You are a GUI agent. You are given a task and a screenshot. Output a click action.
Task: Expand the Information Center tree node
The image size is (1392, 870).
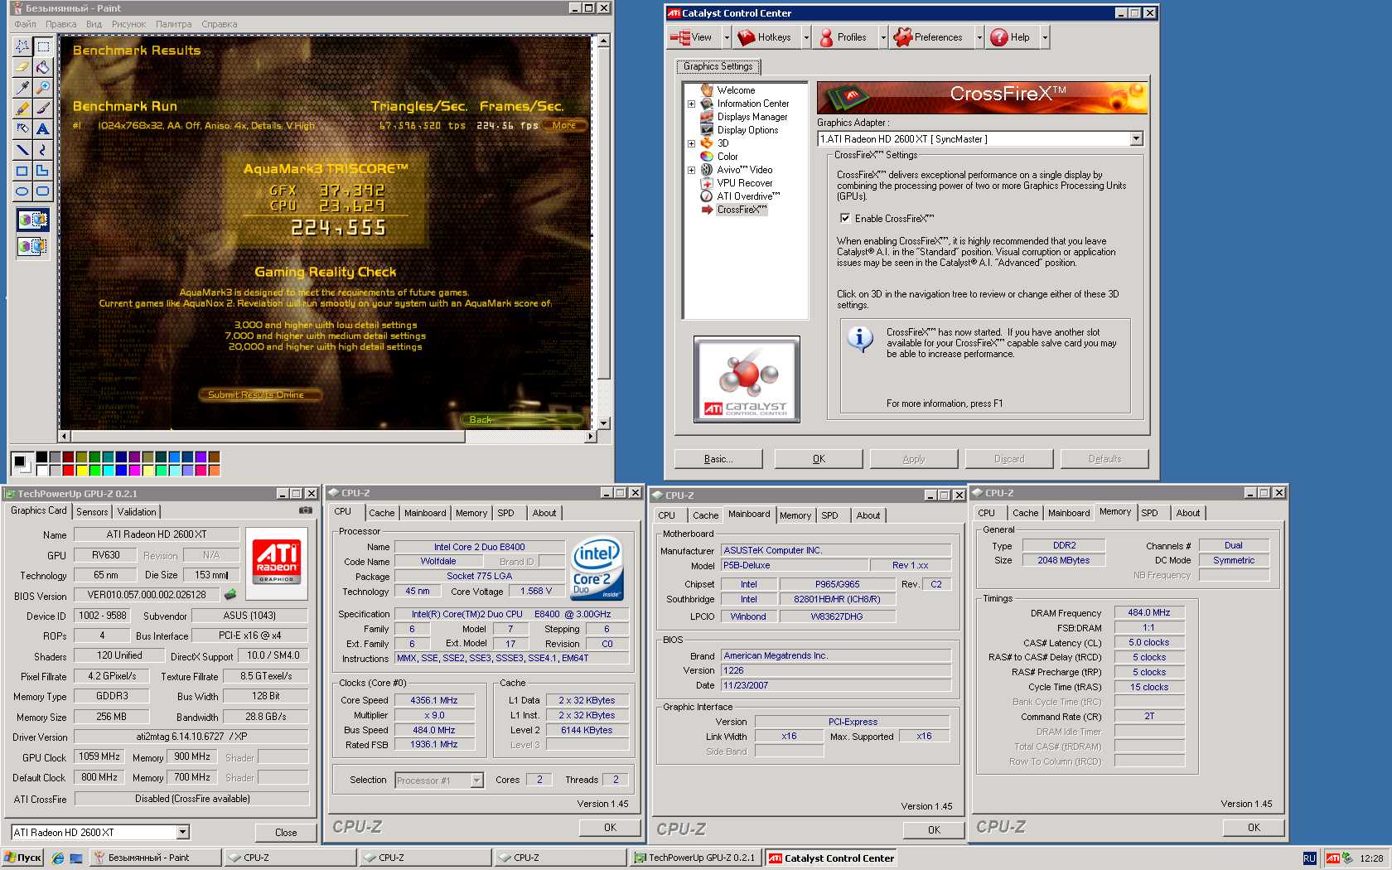tap(691, 104)
